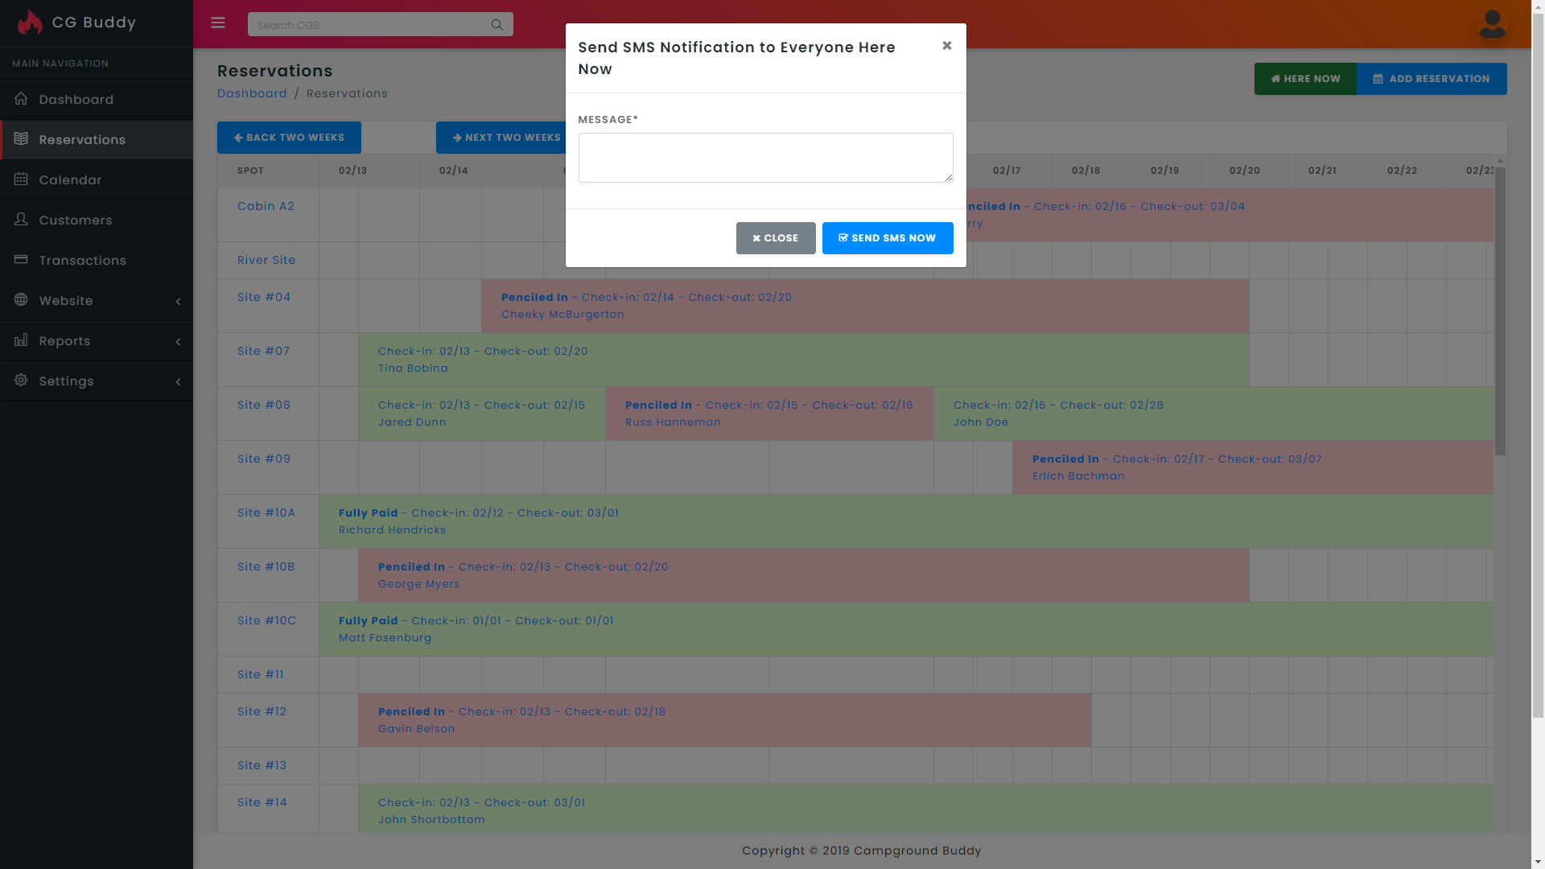
Task: Click the Back Two Weeks button
Action: (289, 138)
